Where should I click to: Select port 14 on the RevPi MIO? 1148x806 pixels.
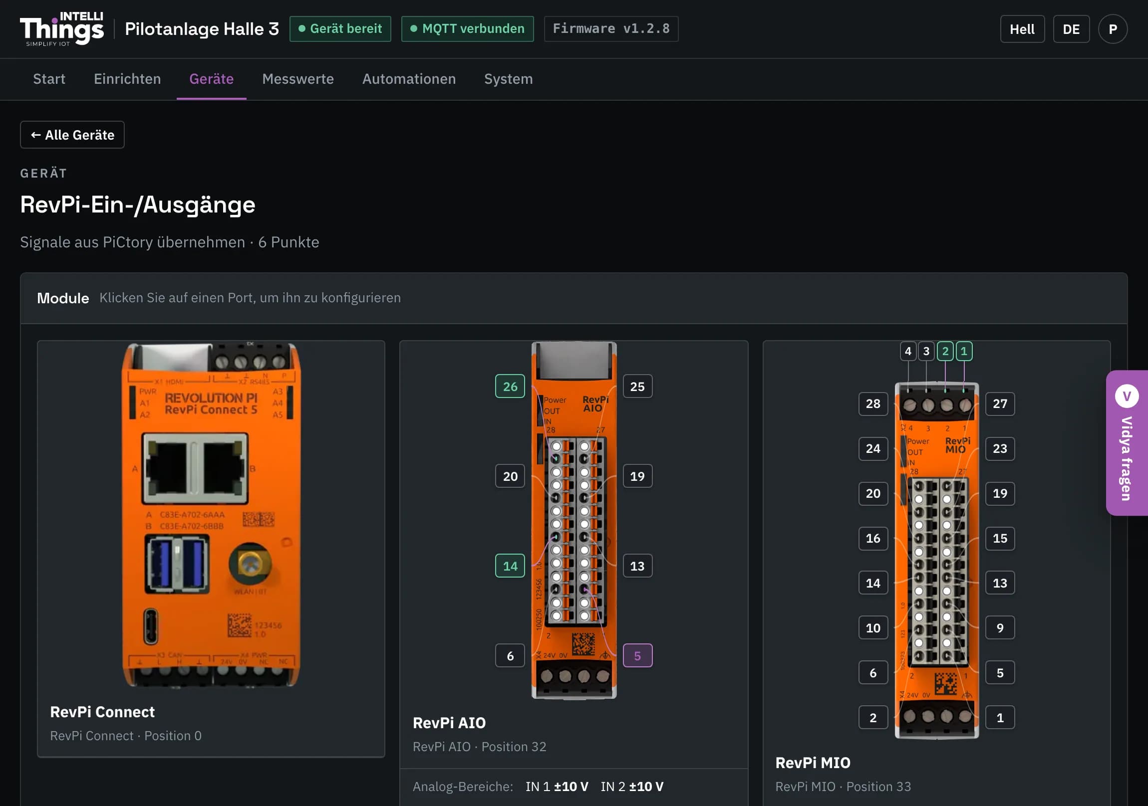[873, 583]
